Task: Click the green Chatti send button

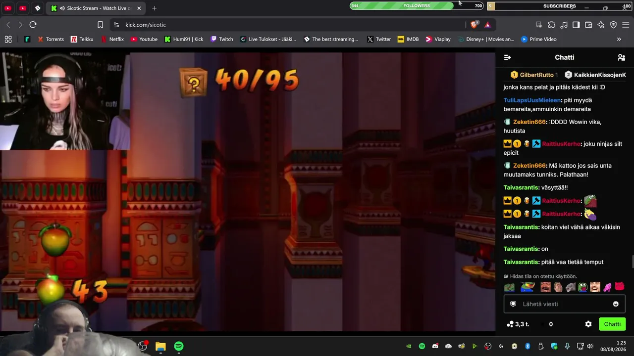Action: pos(612,324)
